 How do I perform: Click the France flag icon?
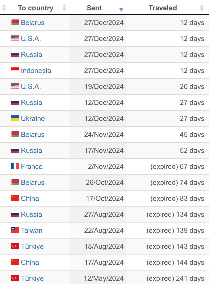click(15, 166)
